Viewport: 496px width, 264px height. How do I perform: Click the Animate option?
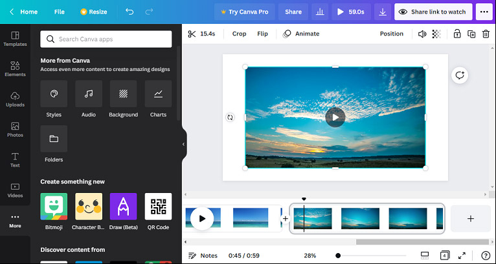[x=301, y=34]
